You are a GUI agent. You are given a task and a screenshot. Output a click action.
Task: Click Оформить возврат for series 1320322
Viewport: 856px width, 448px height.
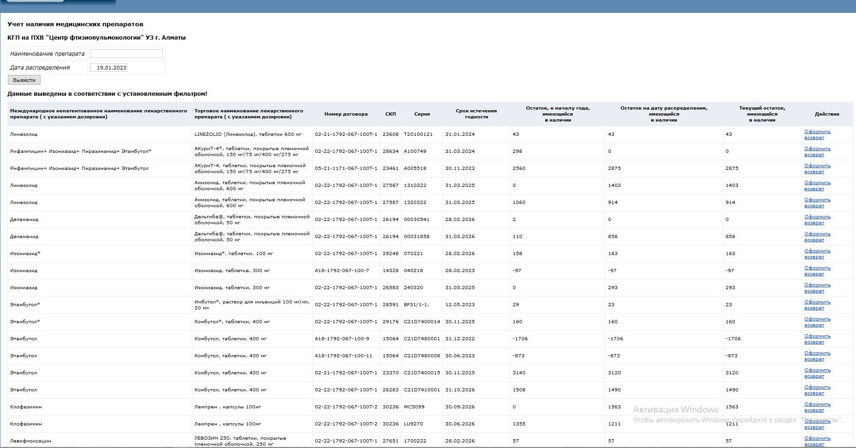click(x=817, y=203)
